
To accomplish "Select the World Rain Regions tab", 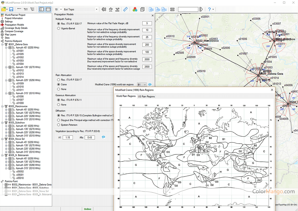I will tap(126, 96).
